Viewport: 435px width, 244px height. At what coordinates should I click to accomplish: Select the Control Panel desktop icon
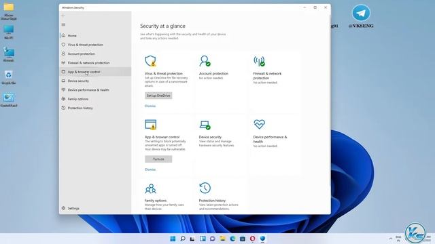[x=9, y=100]
